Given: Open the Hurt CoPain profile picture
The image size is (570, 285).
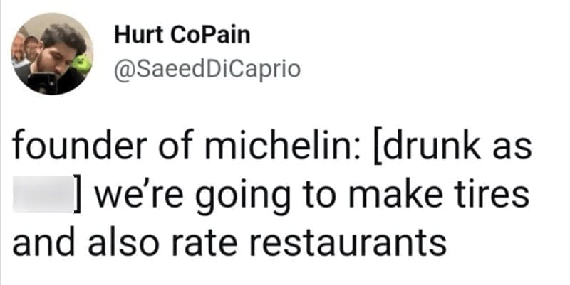Looking at the screenshot, I should coord(53,53).
